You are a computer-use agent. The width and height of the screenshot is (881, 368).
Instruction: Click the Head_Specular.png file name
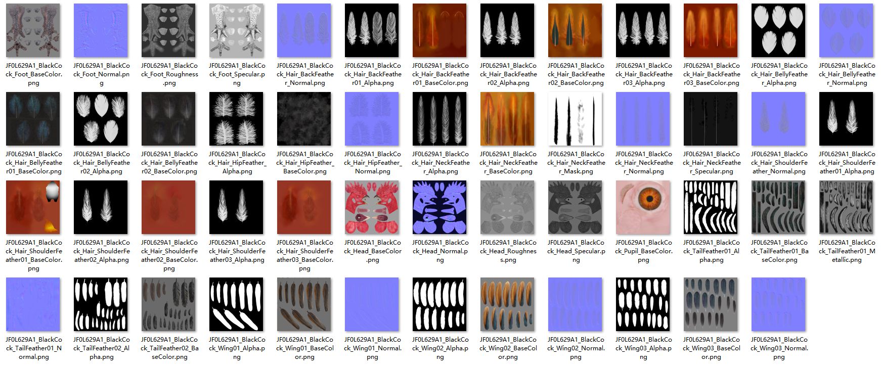point(576,251)
